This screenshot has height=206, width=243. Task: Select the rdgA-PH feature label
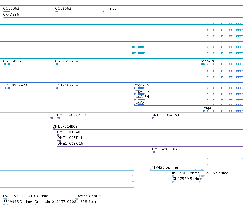(142, 97)
